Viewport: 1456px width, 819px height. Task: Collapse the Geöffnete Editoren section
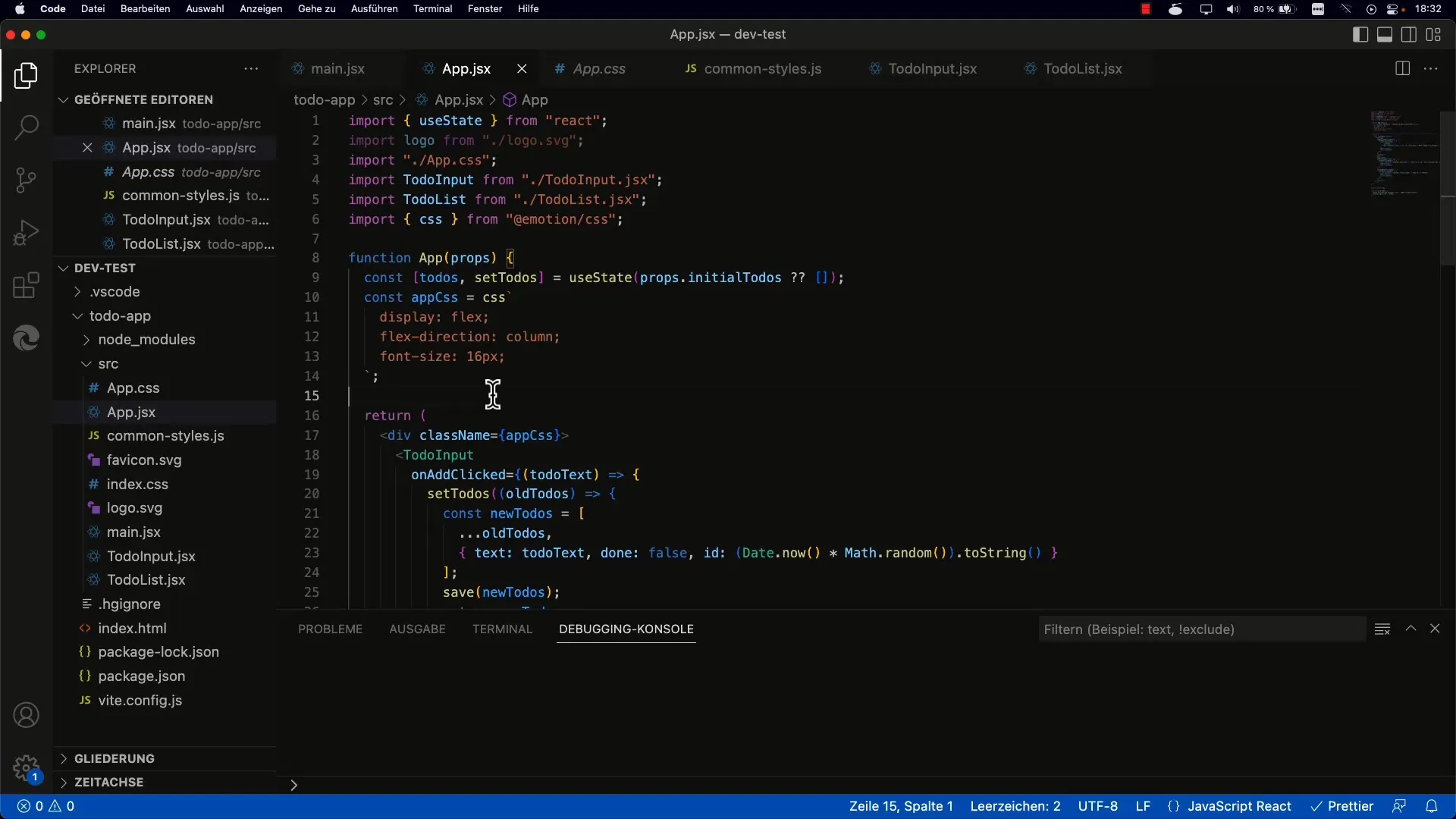[x=143, y=99]
